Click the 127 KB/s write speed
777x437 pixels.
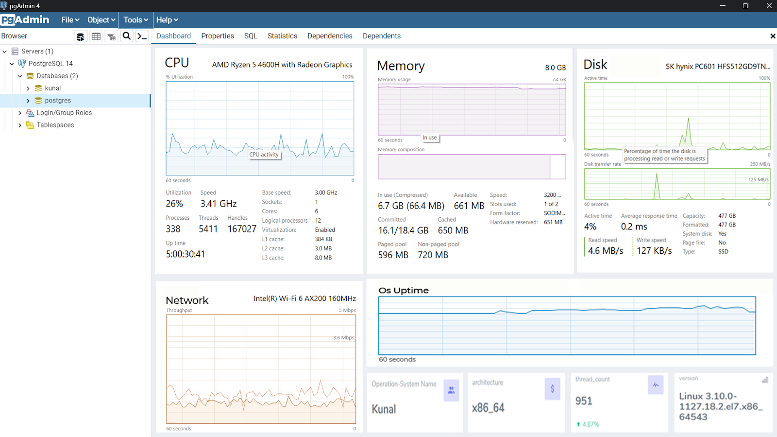pos(654,251)
